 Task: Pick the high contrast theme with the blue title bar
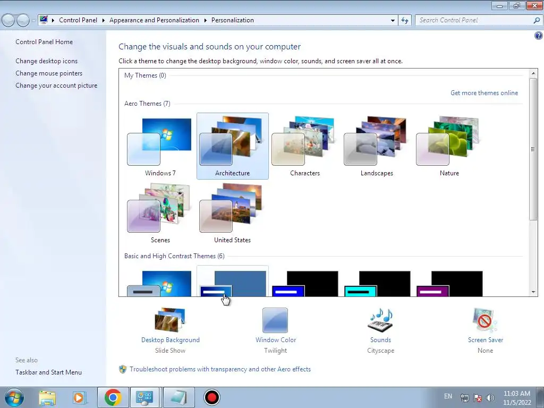[x=305, y=284]
